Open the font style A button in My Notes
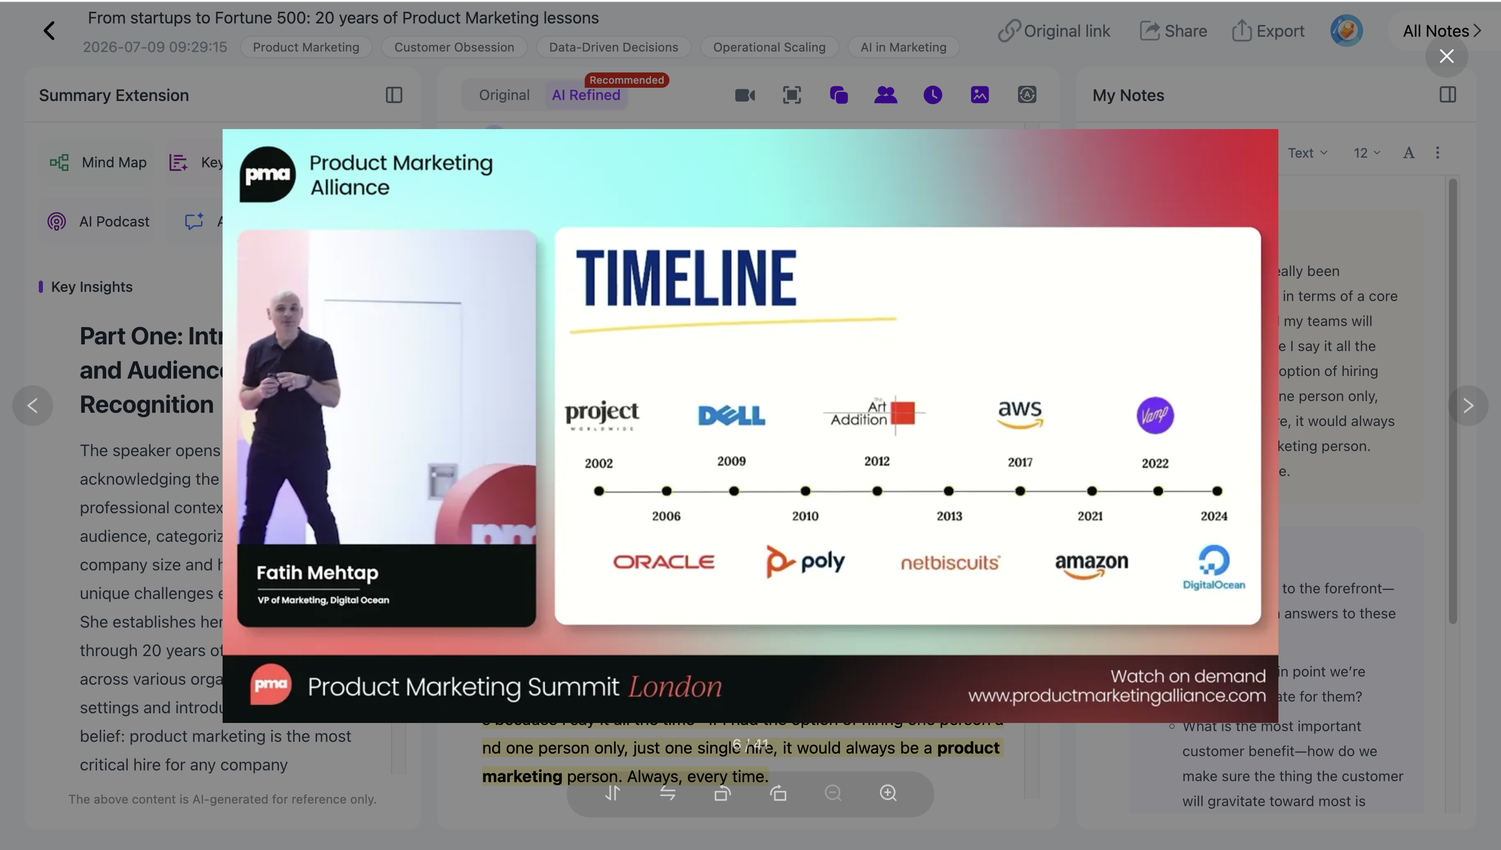The width and height of the screenshot is (1501, 850). click(x=1409, y=153)
